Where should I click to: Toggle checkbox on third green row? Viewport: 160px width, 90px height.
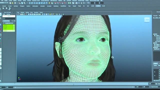14,29
